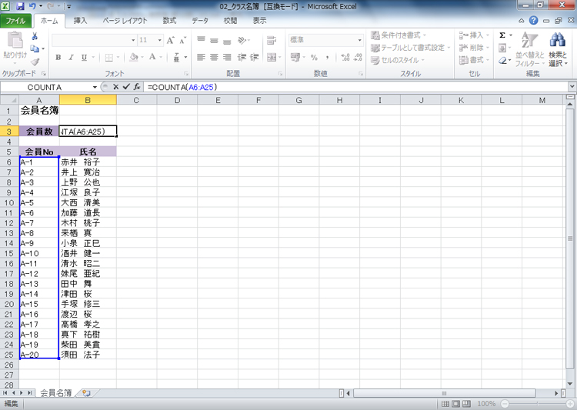This screenshot has width=577, height=410.
Task: Click the Help question mark icon
Action: point(533,21)
